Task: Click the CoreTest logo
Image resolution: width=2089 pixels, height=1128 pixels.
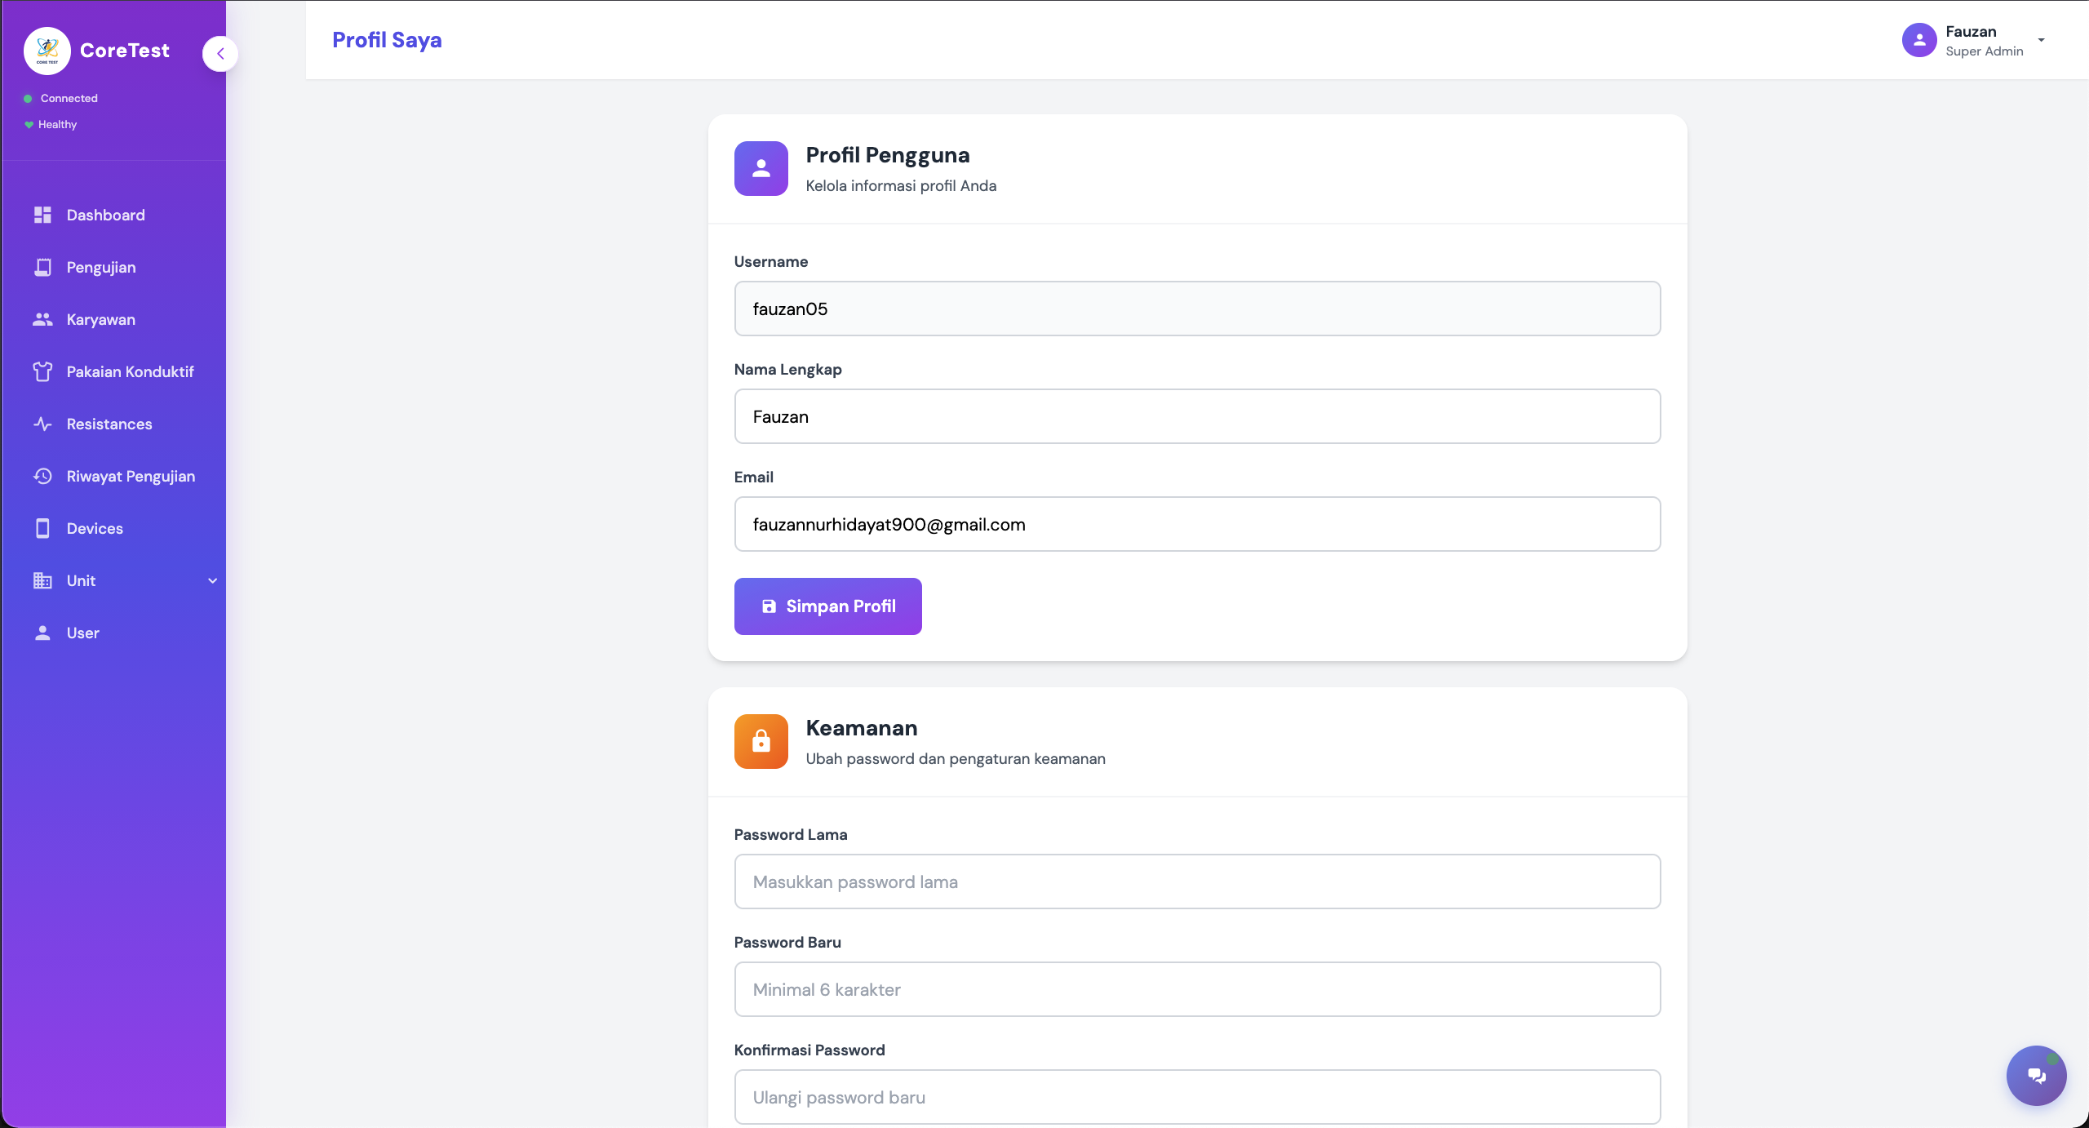Action: tap(47, 50)
